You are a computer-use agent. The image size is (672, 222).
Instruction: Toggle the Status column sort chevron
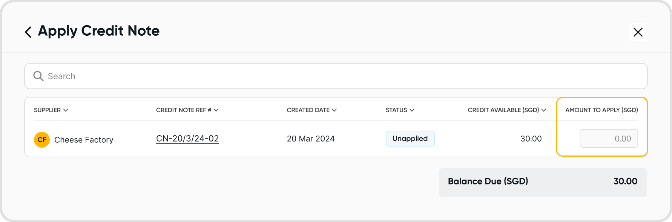pos(412,110)
